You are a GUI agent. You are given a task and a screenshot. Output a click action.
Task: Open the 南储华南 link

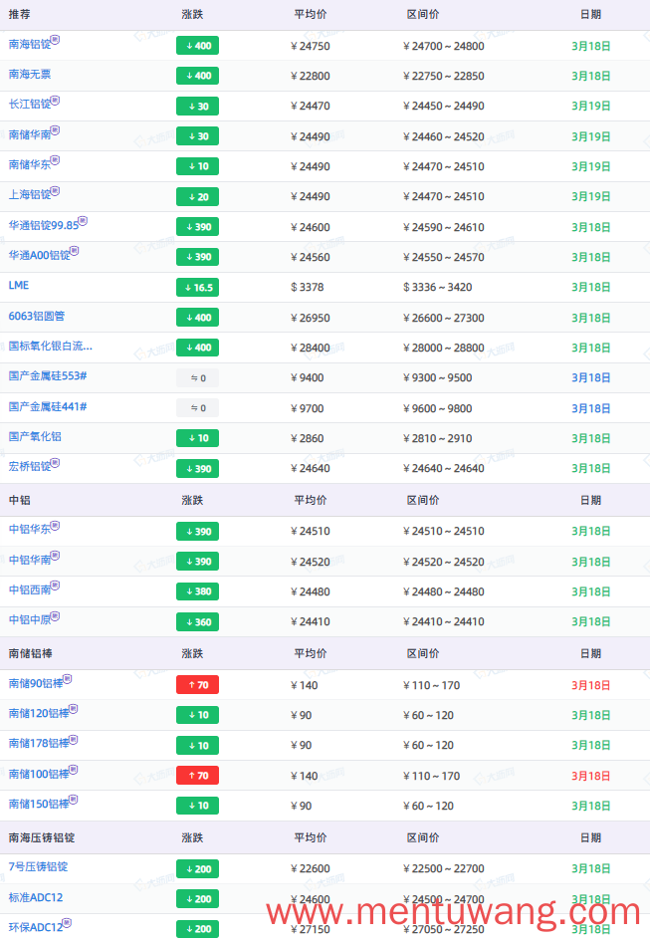pyautogui.click(x=30, y=135)
